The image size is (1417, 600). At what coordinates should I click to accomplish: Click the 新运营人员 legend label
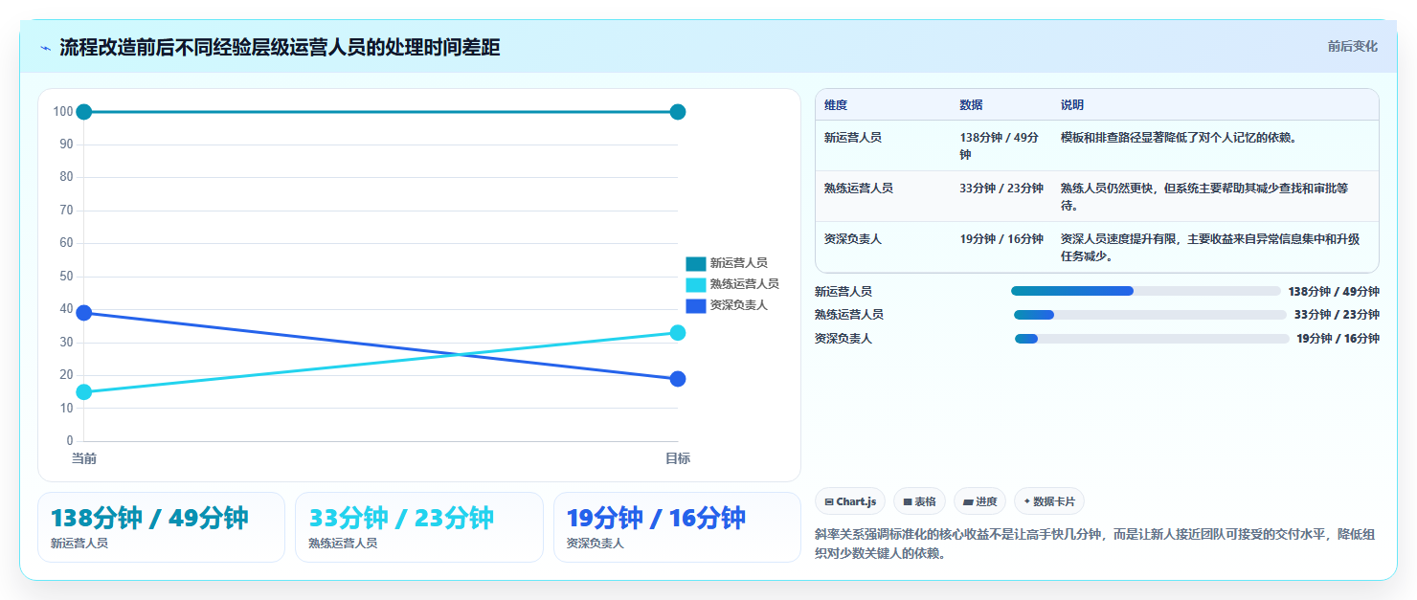738,263
